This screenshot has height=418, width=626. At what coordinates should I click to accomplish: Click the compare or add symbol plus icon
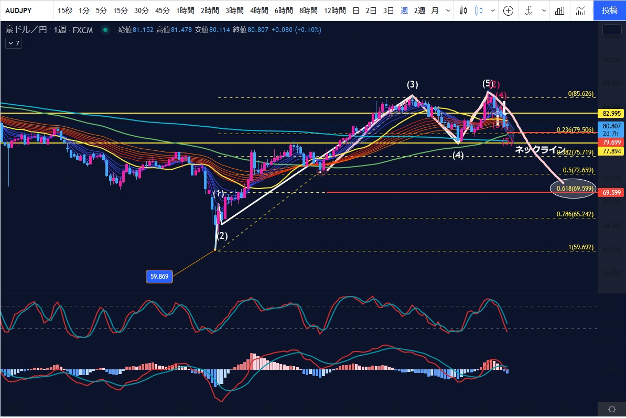pyautogui.click(x=508, y=11)
